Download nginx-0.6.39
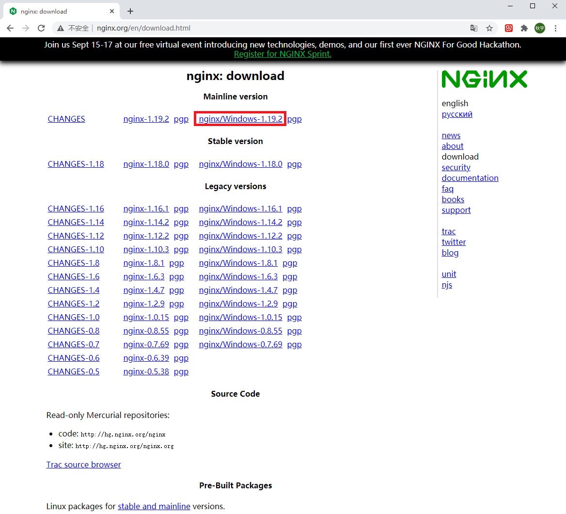 pyautogui.click(x=146, y=358)
